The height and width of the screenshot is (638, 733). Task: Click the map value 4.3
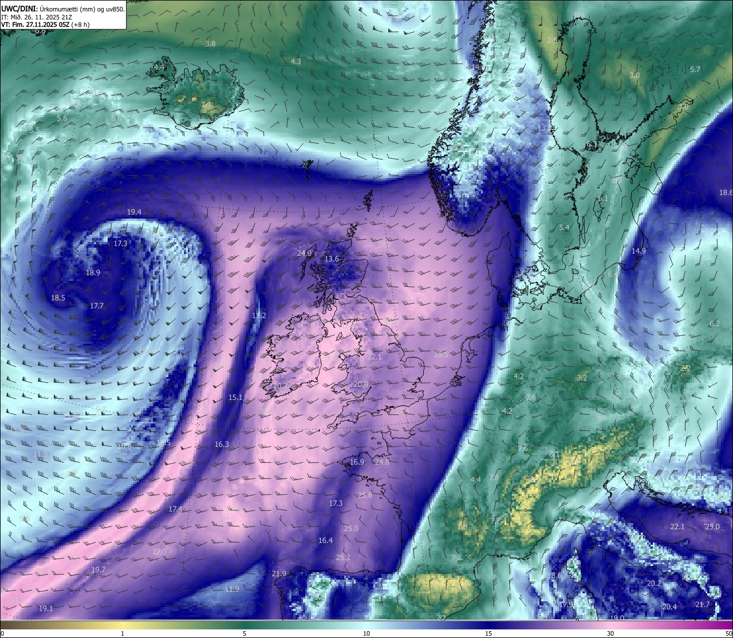(x=295, y=61)
